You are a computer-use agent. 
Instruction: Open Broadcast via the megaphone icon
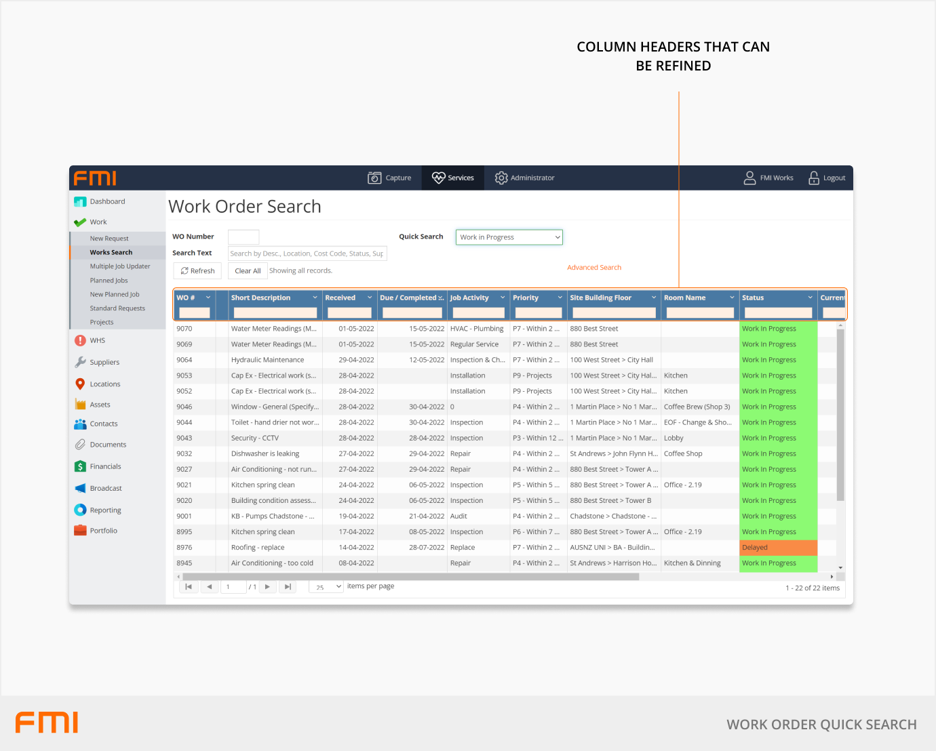click(x=80, y=488)
